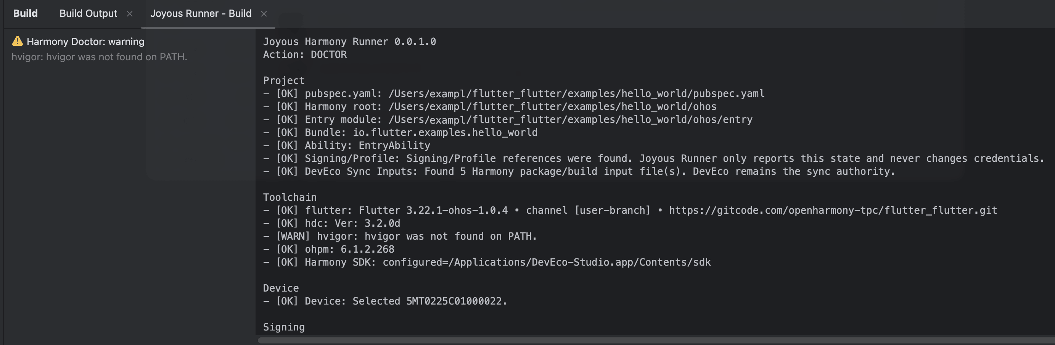Select the Joyous Runner - Build tab
This screenshot has height=345, width=1055.
[201, 13]
